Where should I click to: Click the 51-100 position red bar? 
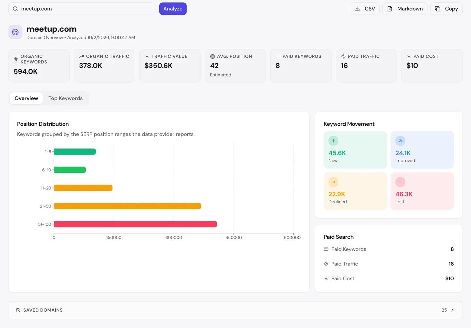coord(135,224)
